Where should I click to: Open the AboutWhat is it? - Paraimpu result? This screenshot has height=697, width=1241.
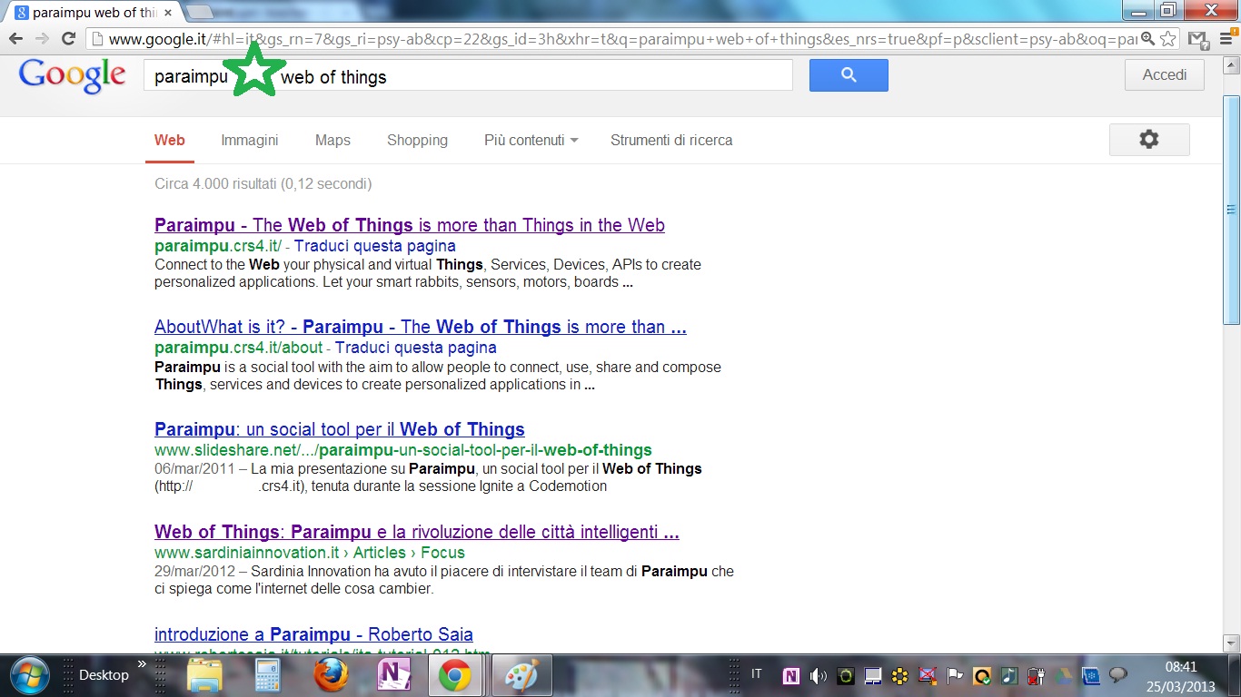point(421,327)
